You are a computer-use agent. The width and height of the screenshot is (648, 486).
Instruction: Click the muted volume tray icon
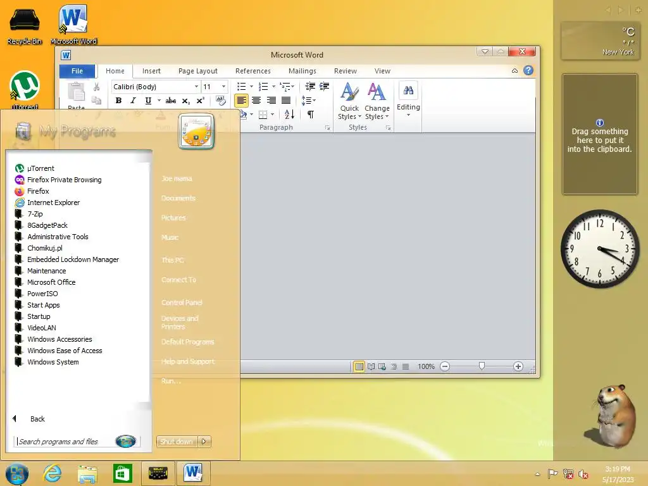coord(583,474)
